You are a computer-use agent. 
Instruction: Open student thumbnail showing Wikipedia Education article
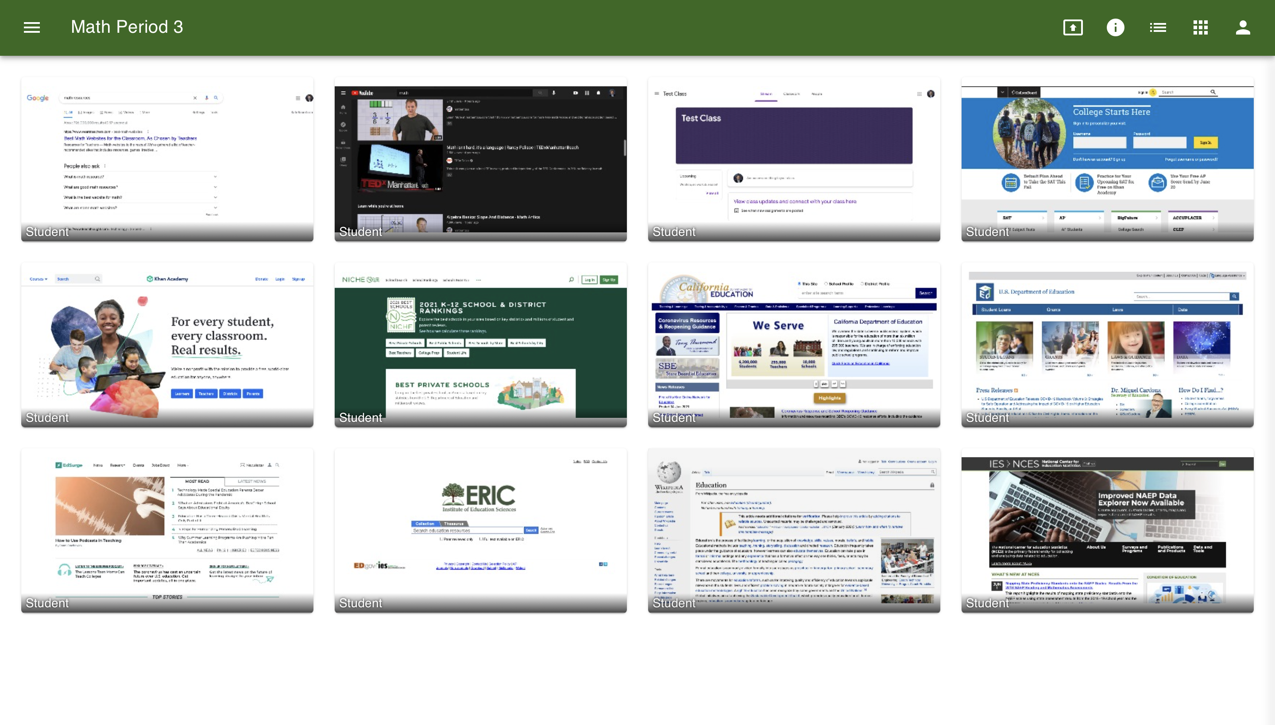[794, 531]
